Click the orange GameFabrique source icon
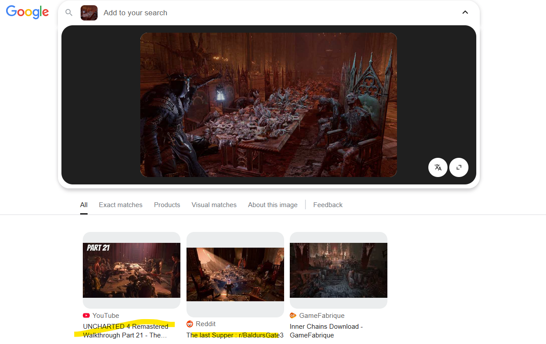The width and height of the screenshot is (546, 344). (x=293, y=316)
